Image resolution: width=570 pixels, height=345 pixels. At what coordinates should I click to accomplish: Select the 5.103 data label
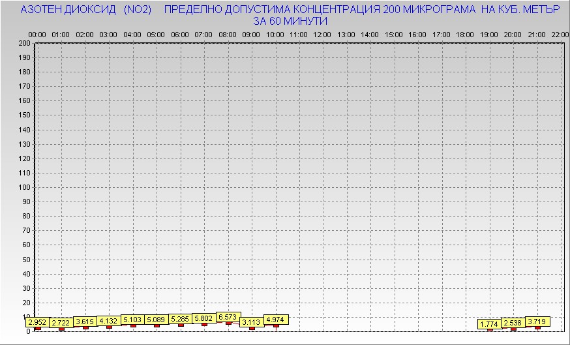pos(132,320)
